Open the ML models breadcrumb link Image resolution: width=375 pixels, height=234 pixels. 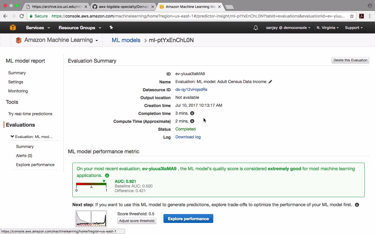126,40
